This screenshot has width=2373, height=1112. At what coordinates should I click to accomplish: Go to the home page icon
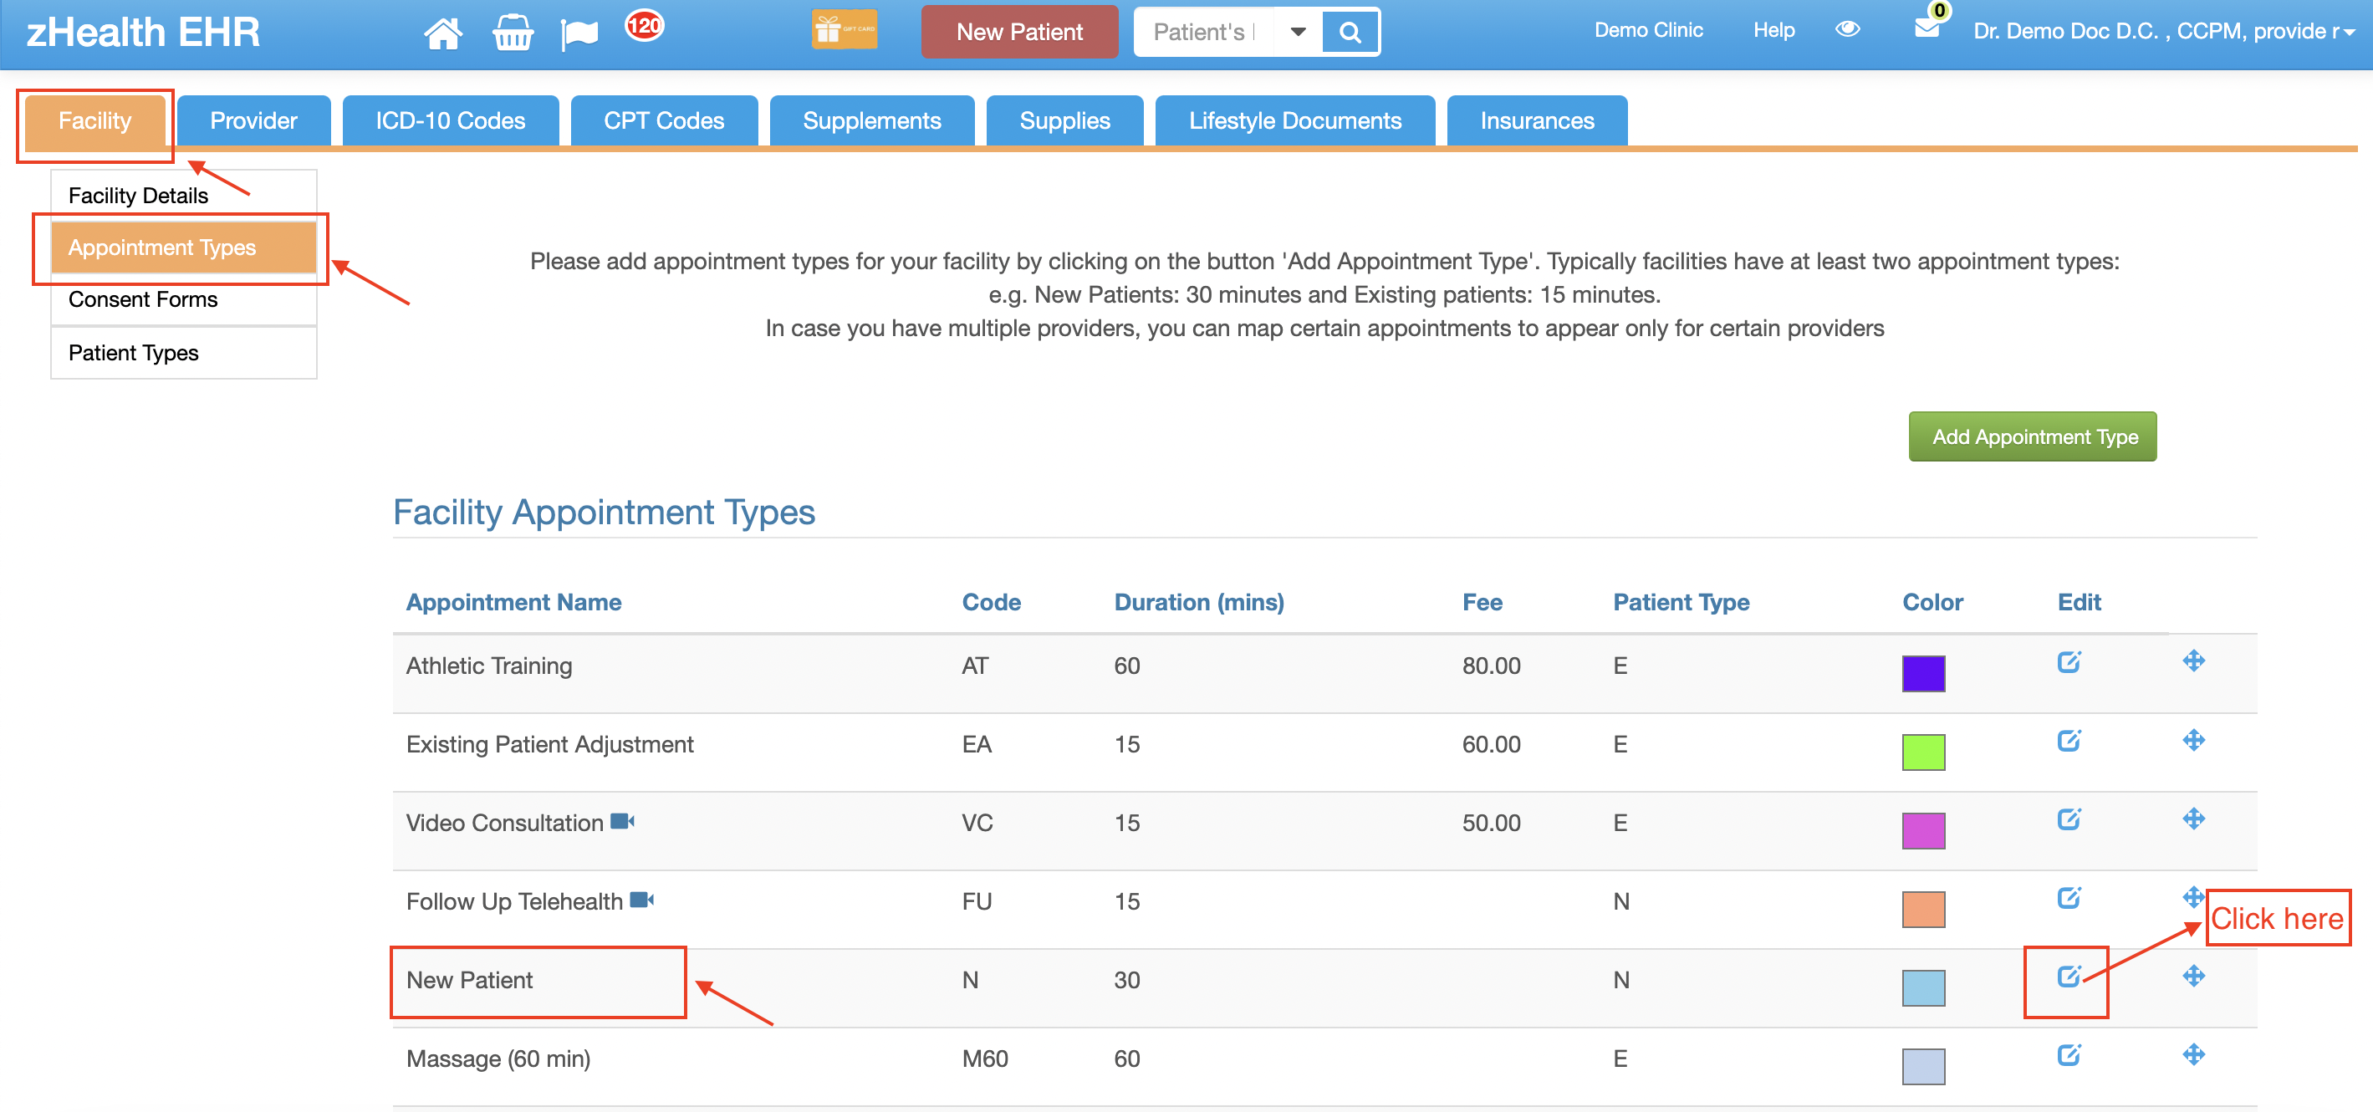[442, 33]
